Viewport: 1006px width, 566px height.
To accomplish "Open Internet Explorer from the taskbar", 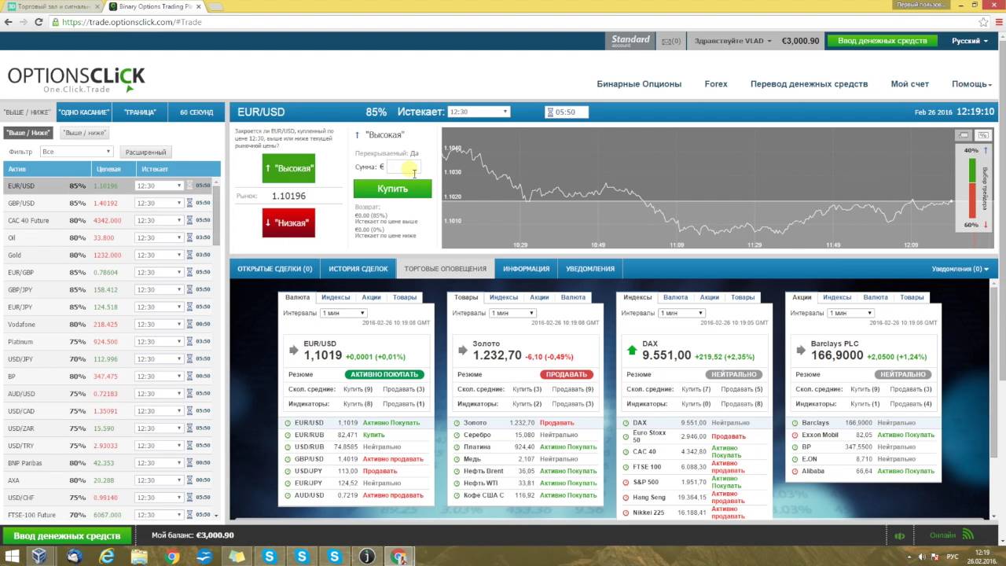I will tap(105, 557).
